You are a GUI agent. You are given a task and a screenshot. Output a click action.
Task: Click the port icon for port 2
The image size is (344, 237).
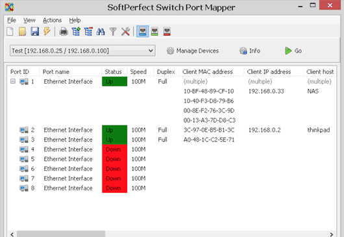tap(24, 130)
